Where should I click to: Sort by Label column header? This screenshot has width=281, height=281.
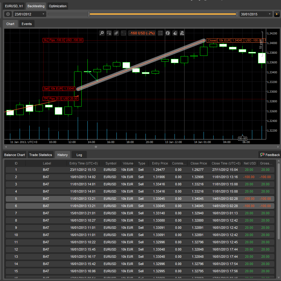[47, 163]
